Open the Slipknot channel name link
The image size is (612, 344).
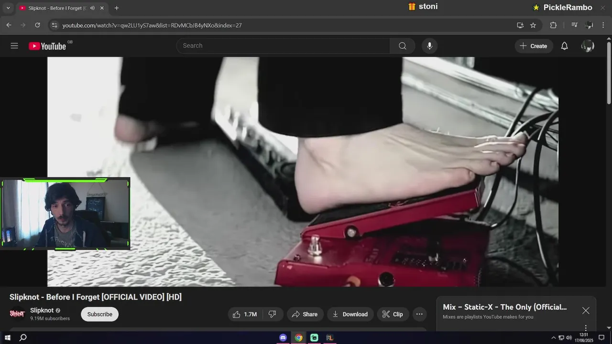[42, 310]
